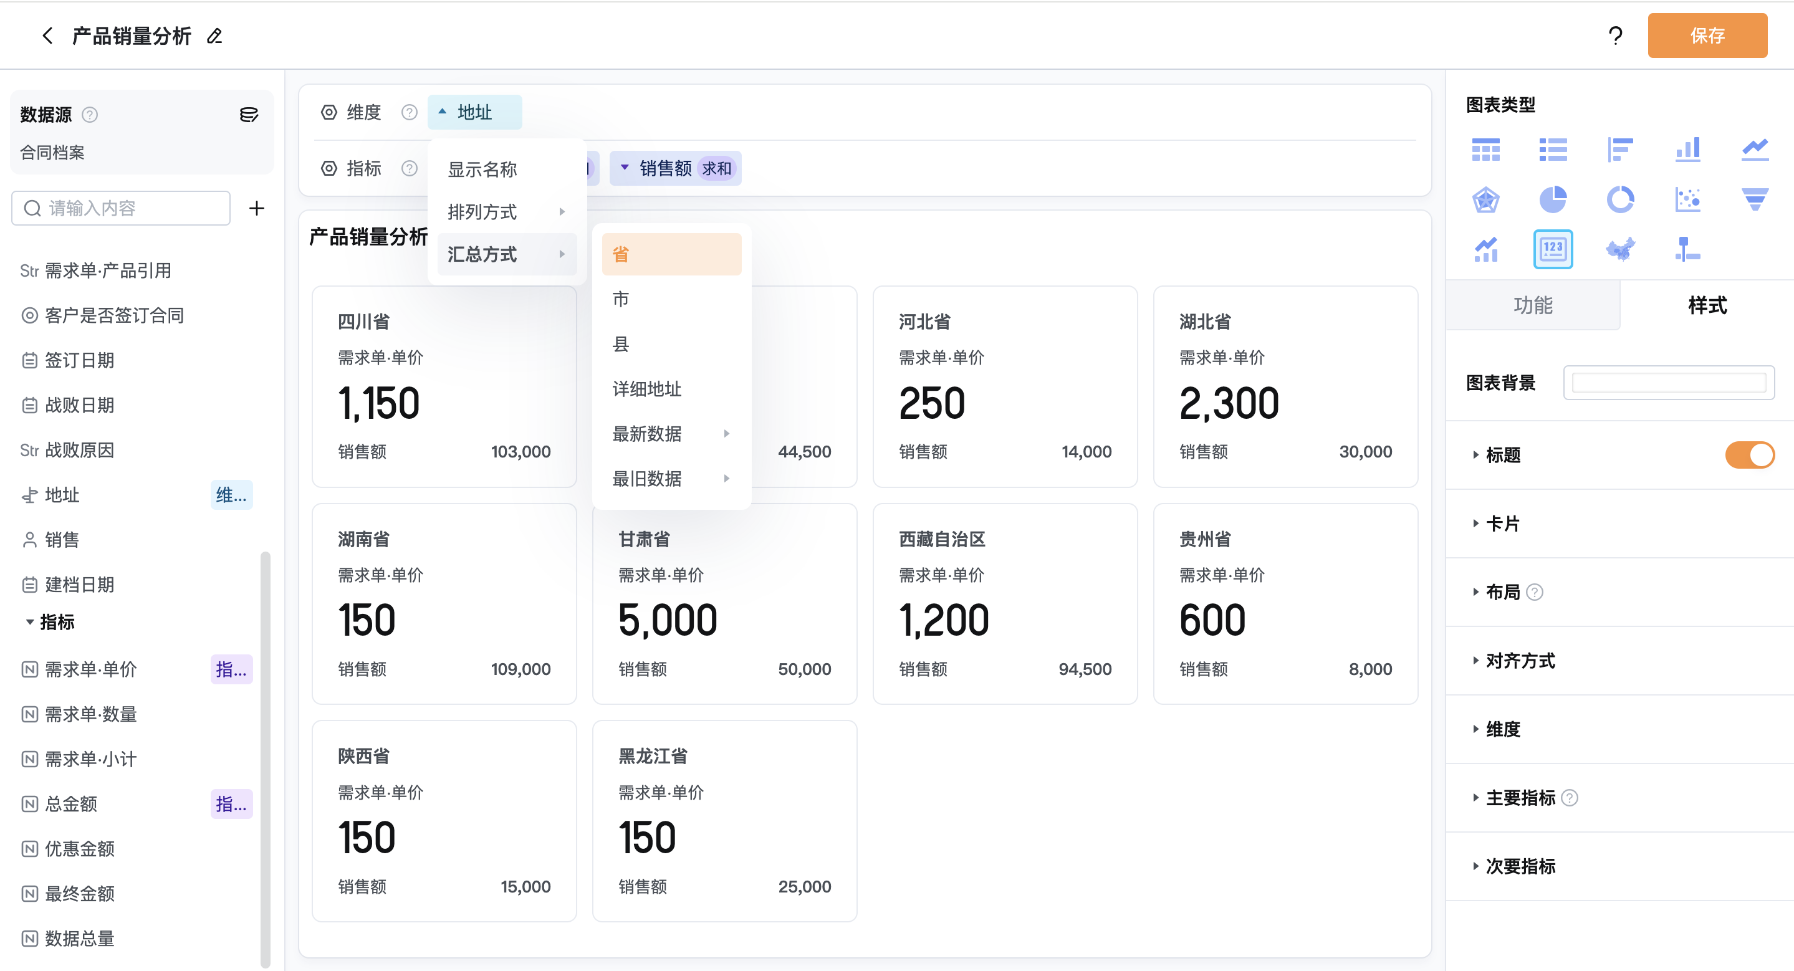Image resolution: width=1794 pixels, height=971 pixels.
Task: Pick the line chart icon
Action: [1754, 149]
